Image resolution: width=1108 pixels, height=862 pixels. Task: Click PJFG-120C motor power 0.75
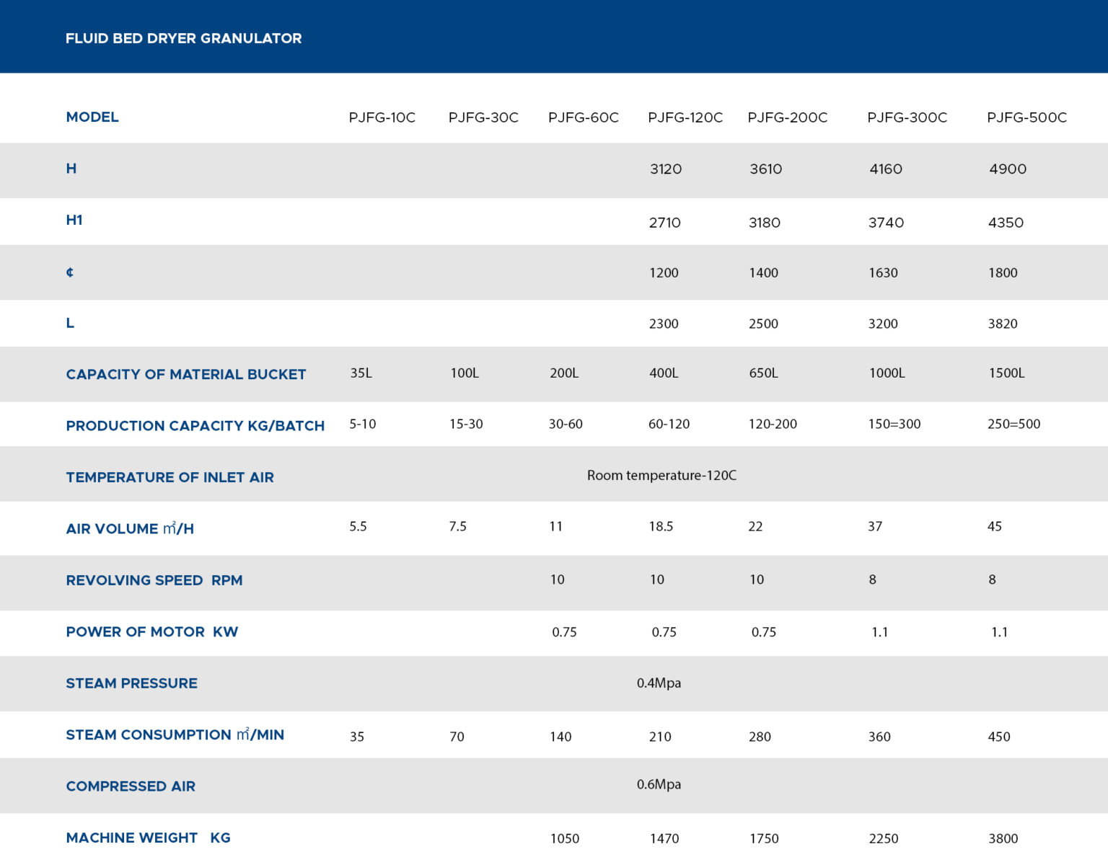coord(664,632)
